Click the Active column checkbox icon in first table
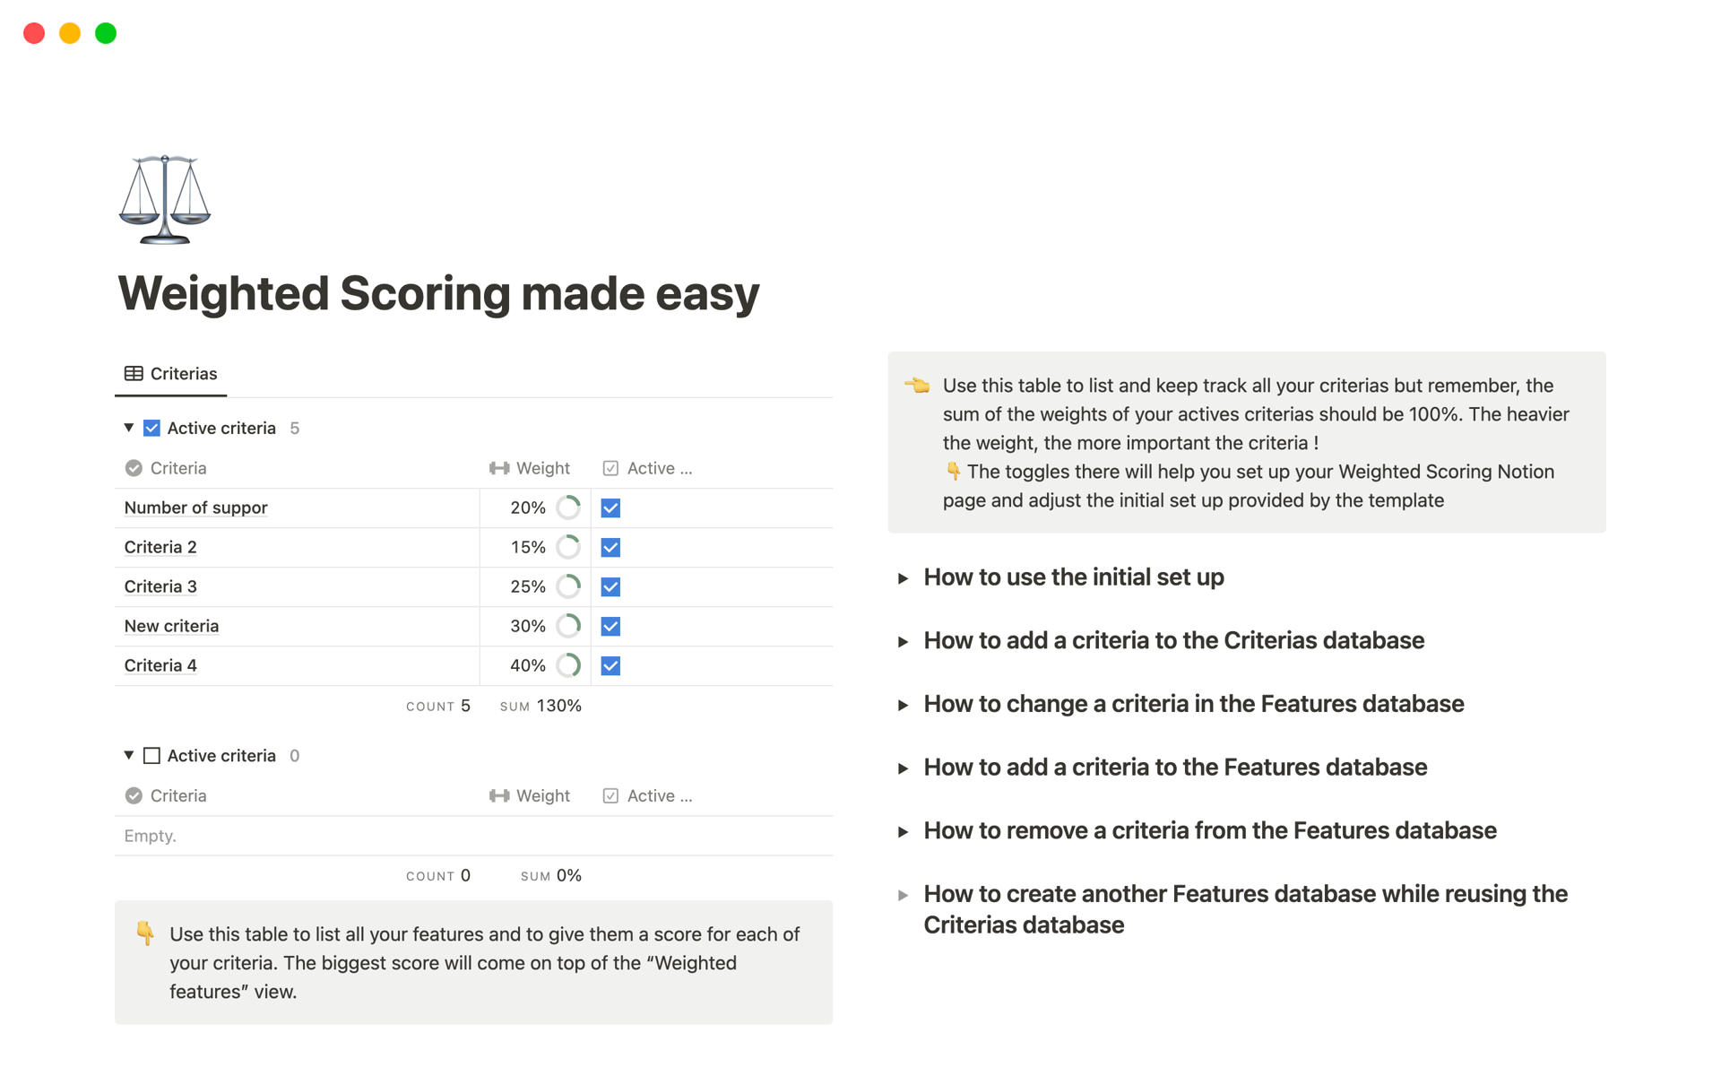 coord(610,468)
